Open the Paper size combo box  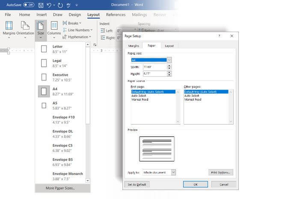tap(151, 60)
